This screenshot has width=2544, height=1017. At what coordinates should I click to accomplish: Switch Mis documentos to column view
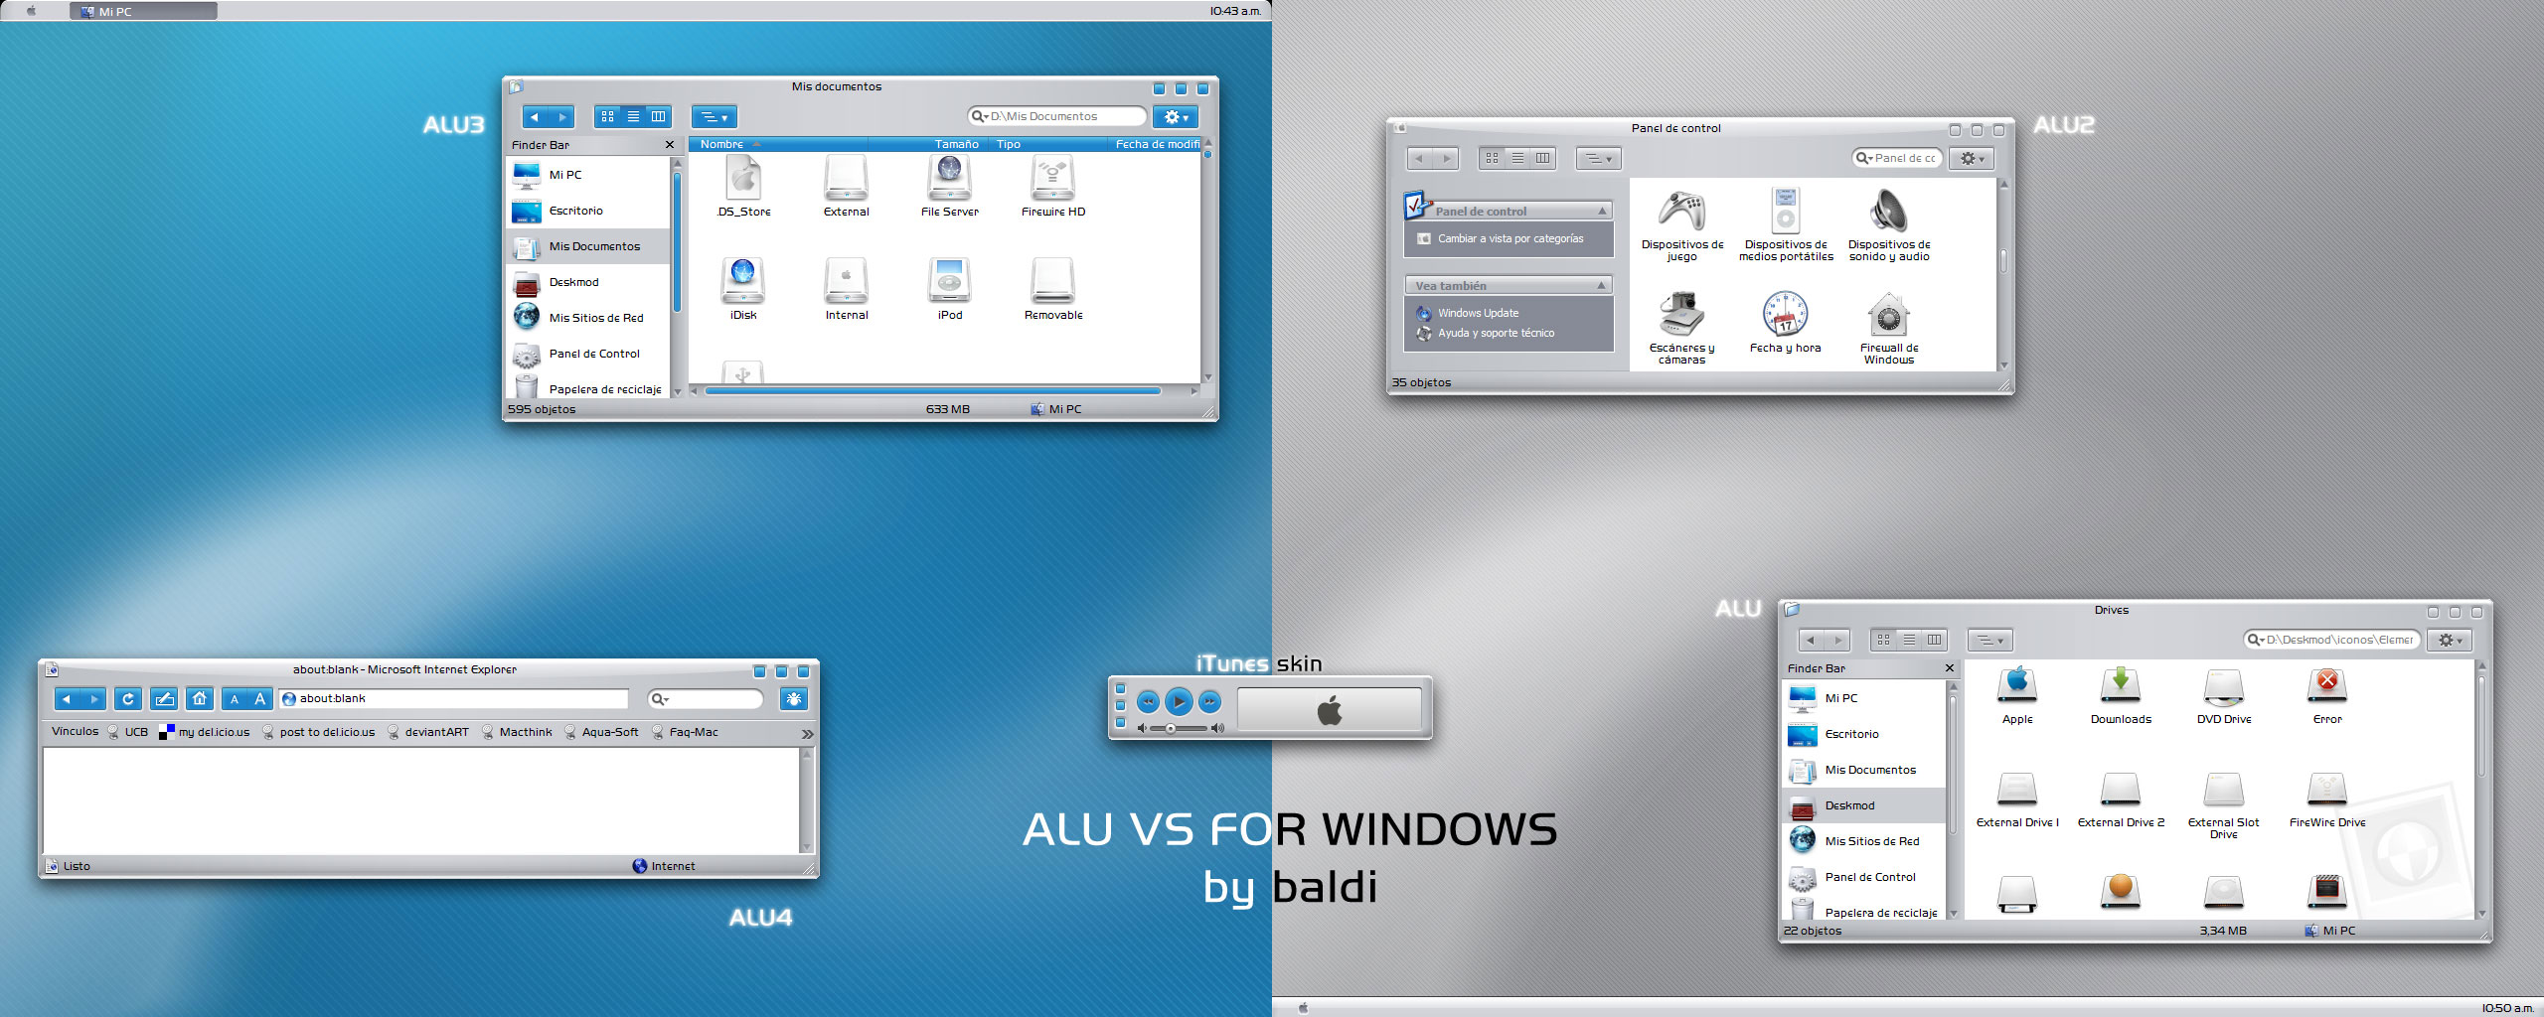659,117
